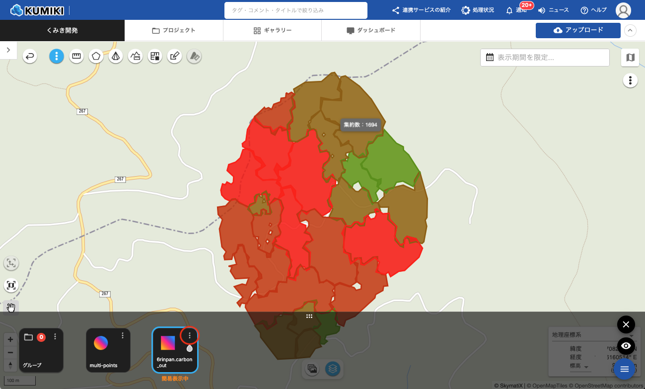Click the back arrow in map toolbar
This screenshot has width=645, height=389.
(30, 57)
